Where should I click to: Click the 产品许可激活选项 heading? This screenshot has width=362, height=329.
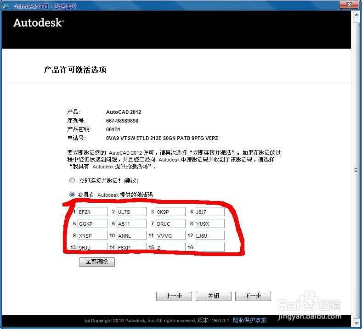[x=75, y=70]
